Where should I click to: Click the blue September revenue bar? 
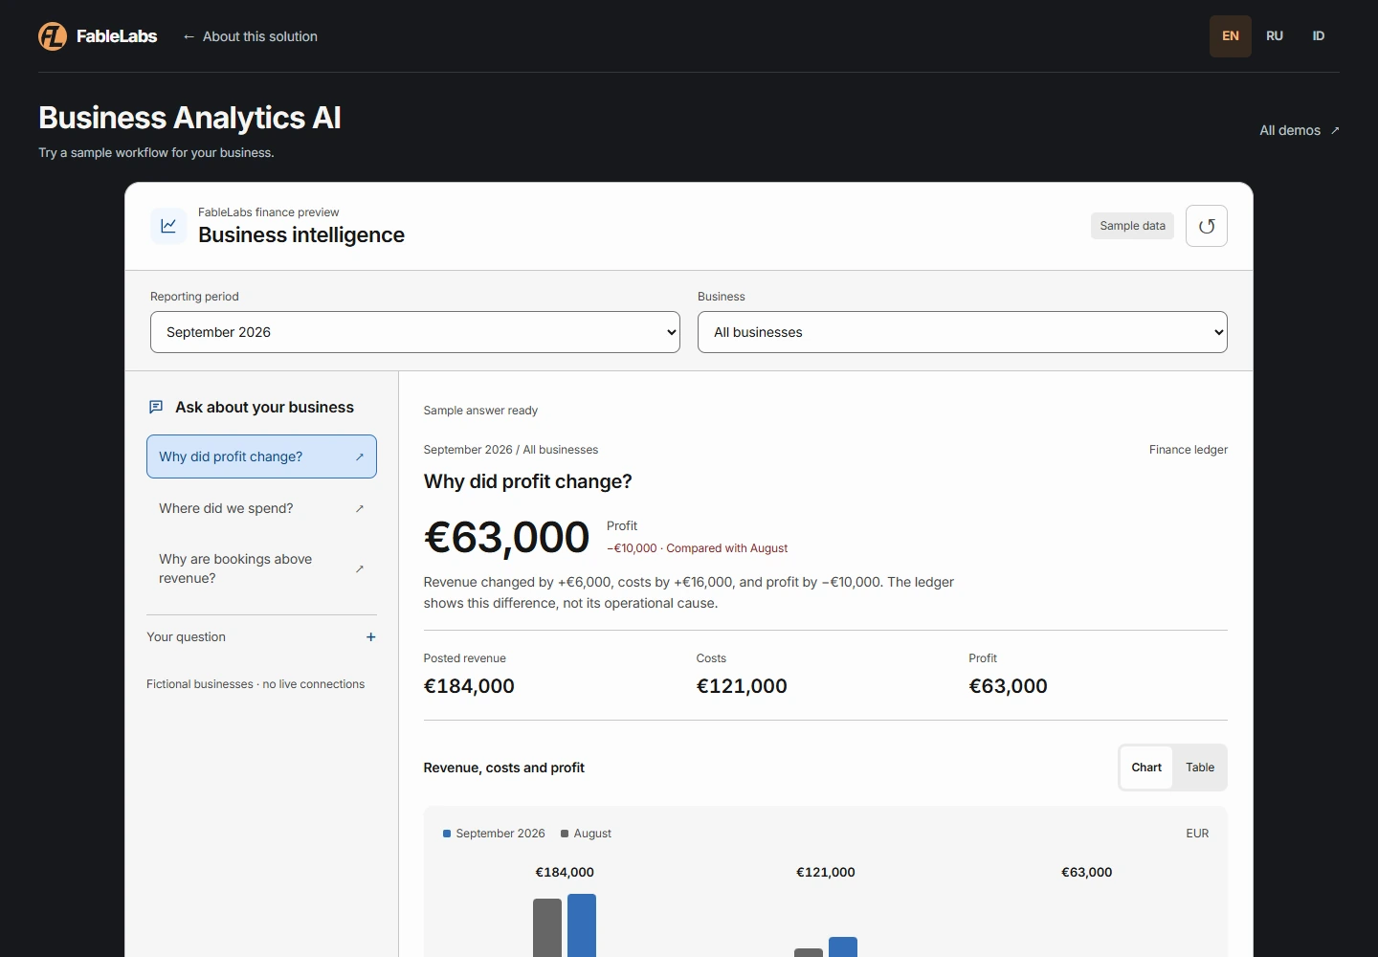point(582,925)
